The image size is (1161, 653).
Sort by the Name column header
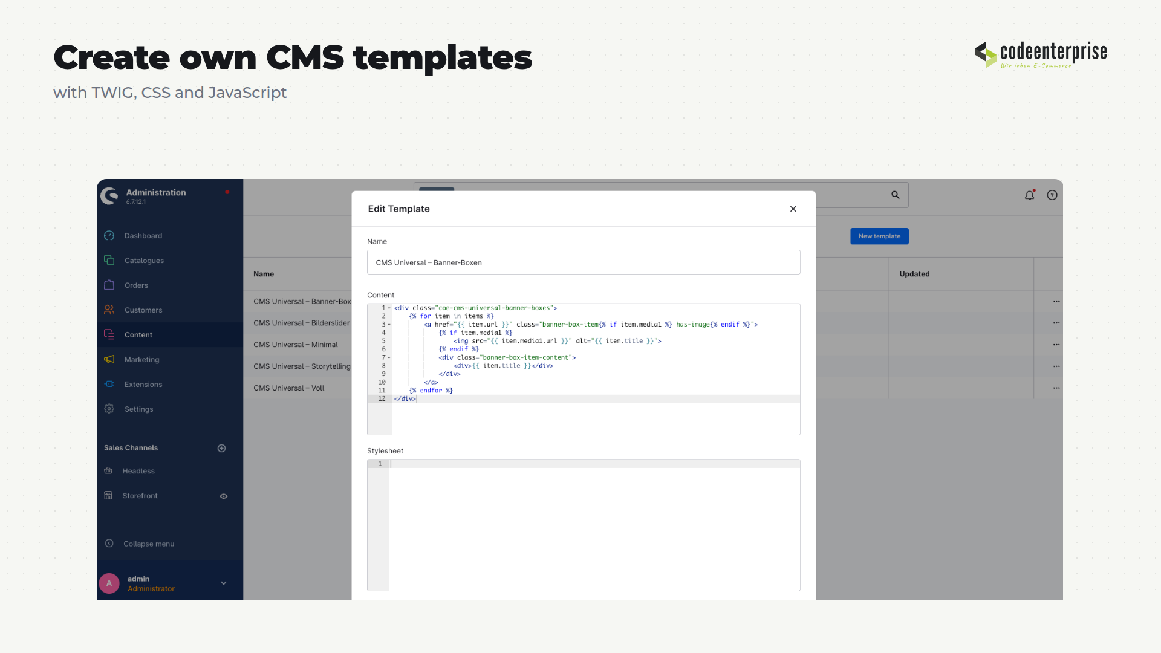pyautogui.click(x=264, y=274)
